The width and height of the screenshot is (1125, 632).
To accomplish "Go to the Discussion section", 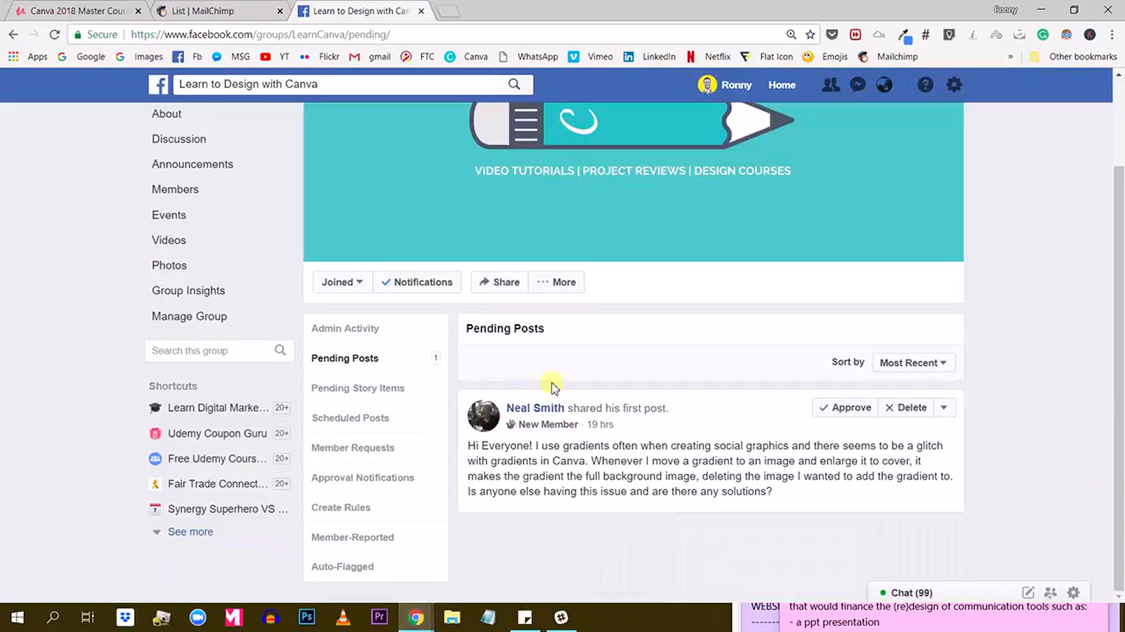I will click(x=179, y=139).
